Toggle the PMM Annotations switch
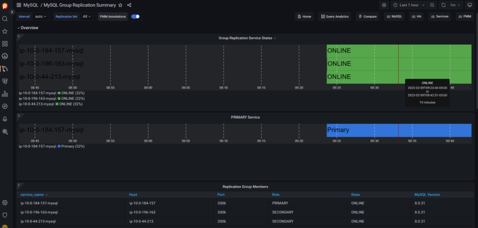The width and height of the screenshot is (478, 228). [135, 16]
